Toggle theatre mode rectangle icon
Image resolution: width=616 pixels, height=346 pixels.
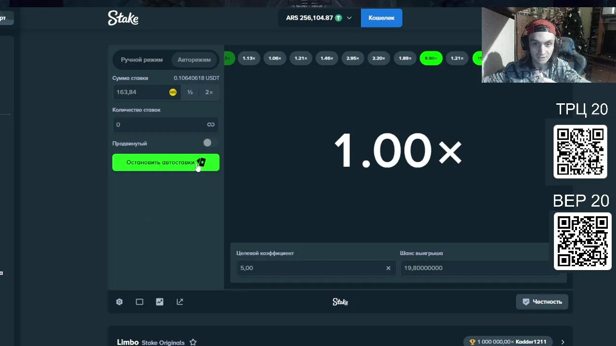[140, 302]
